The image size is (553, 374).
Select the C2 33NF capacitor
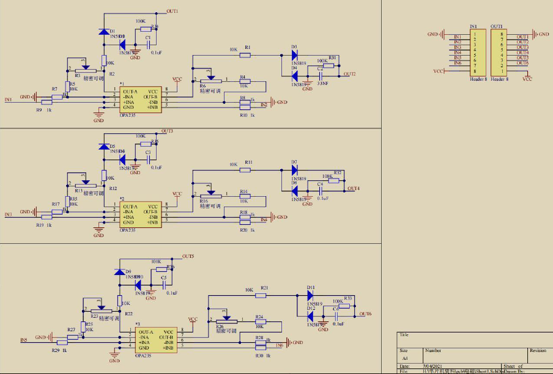[321, 76]
